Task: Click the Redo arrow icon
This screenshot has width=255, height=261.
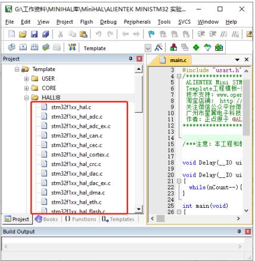Action: tap(110, 34)
